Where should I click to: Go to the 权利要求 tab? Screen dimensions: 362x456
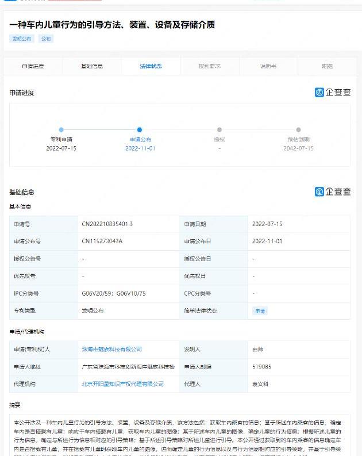pos(209,66)
